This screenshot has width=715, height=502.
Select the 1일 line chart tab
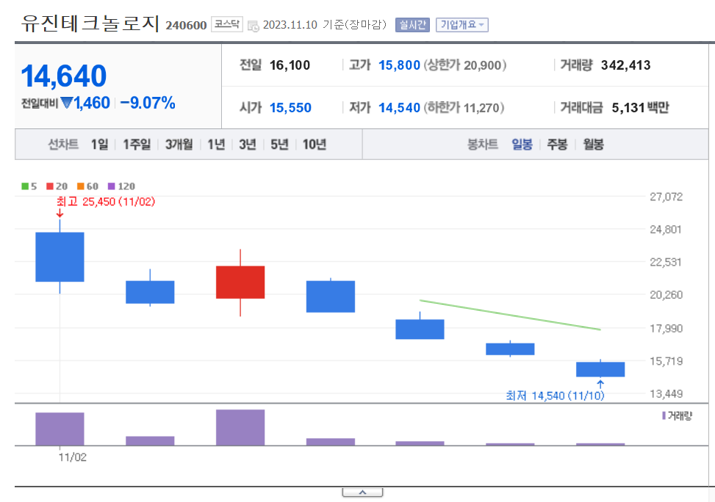pyautogui.click(x=99, y=145)
